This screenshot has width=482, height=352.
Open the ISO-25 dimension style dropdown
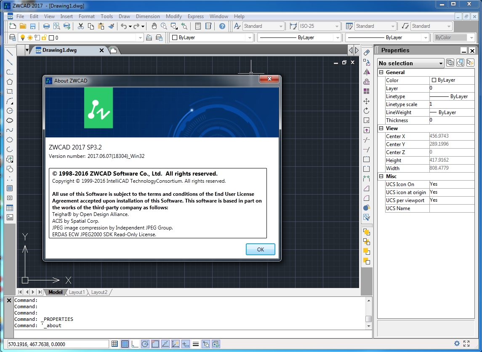click(320, 26)
